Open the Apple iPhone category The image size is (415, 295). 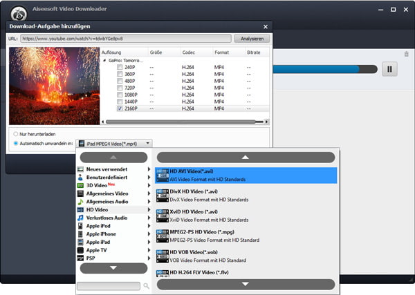(114, 234)
